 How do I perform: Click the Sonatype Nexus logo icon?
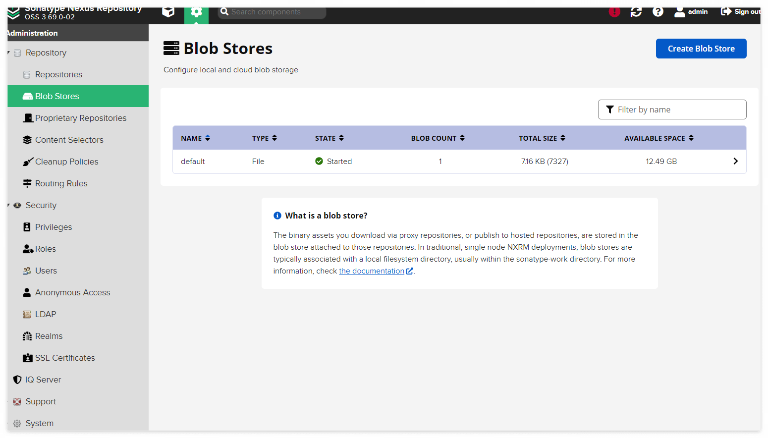[x=13, y=13]
